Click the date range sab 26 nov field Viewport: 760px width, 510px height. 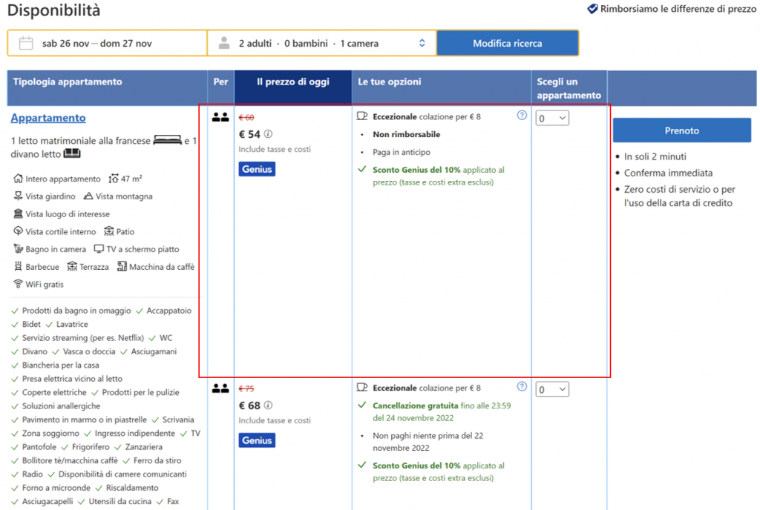pyautogui.click(x=96, y=43)
